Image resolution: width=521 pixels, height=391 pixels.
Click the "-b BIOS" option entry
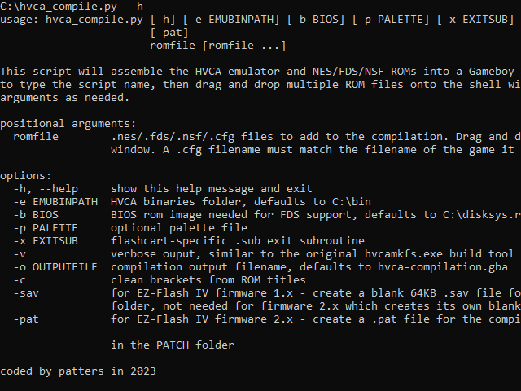click(34, 214)
